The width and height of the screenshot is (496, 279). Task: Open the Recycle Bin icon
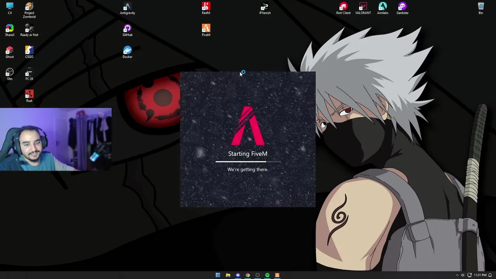tap(481, 8)
